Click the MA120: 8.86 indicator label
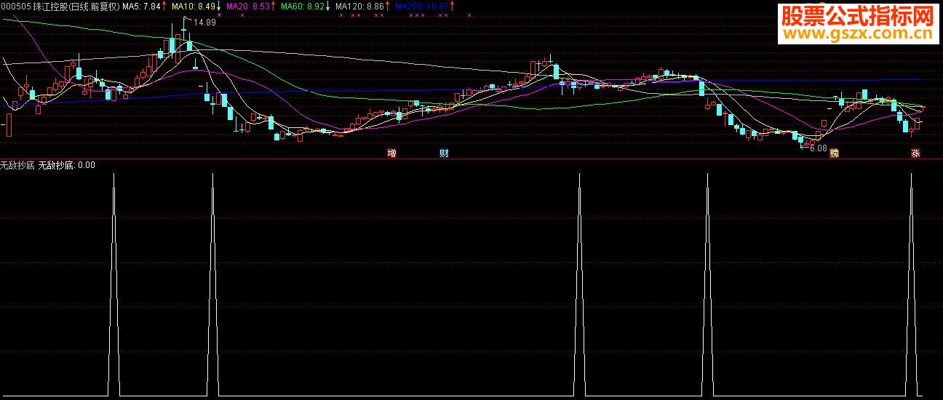The image size is (943, 400). [361, 6]
